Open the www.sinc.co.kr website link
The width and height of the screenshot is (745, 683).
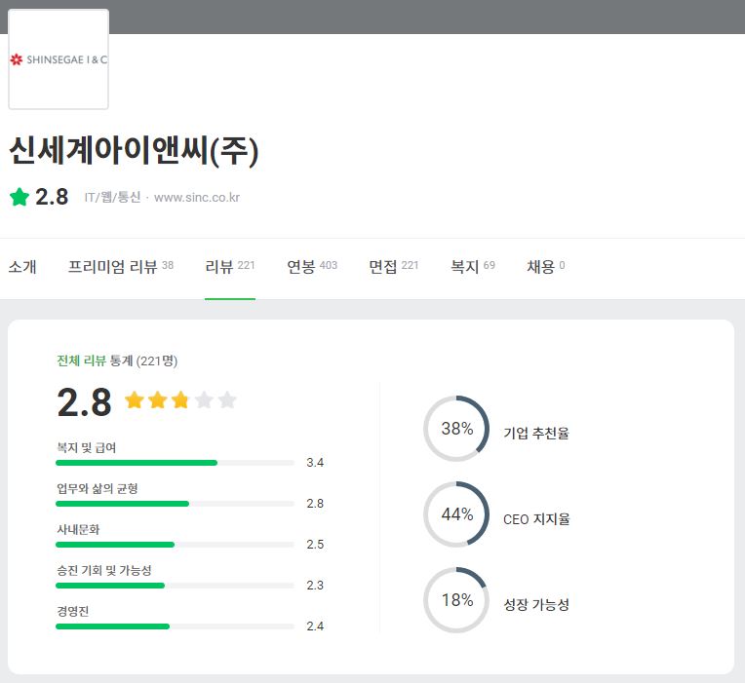(x=197, y=198)
